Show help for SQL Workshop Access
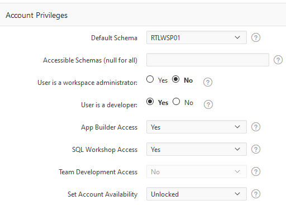The height and width of the screenshot is (205, 286). click(x=256, y=149)
